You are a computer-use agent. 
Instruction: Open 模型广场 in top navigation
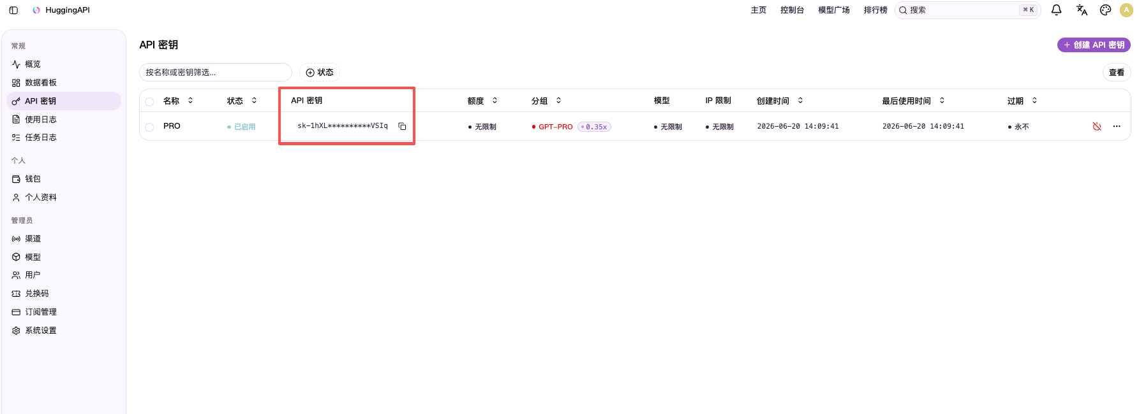coord(834,10)
